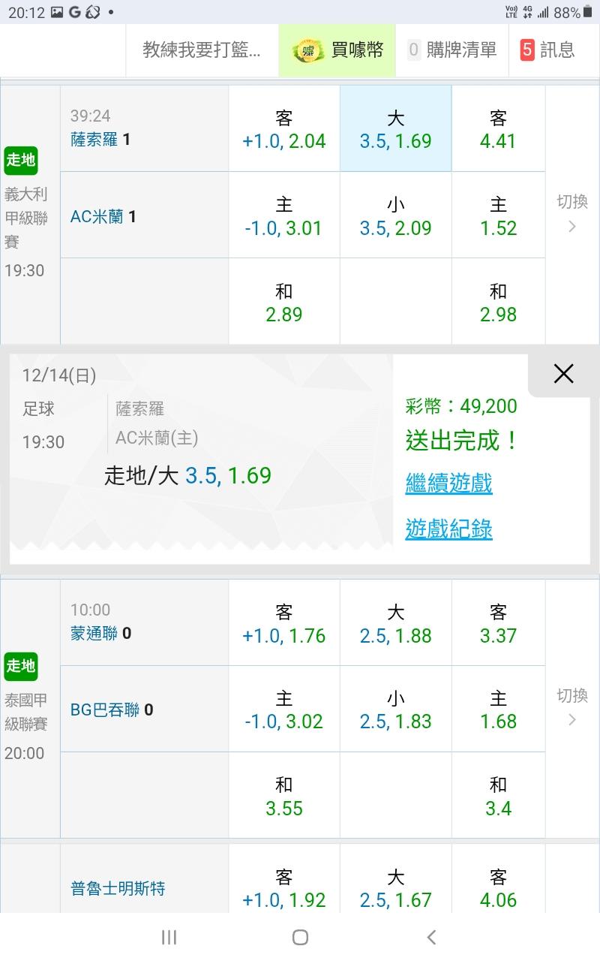
Task: Select 小 3.5, 2.09 odds cell
Action: point(395,216)
